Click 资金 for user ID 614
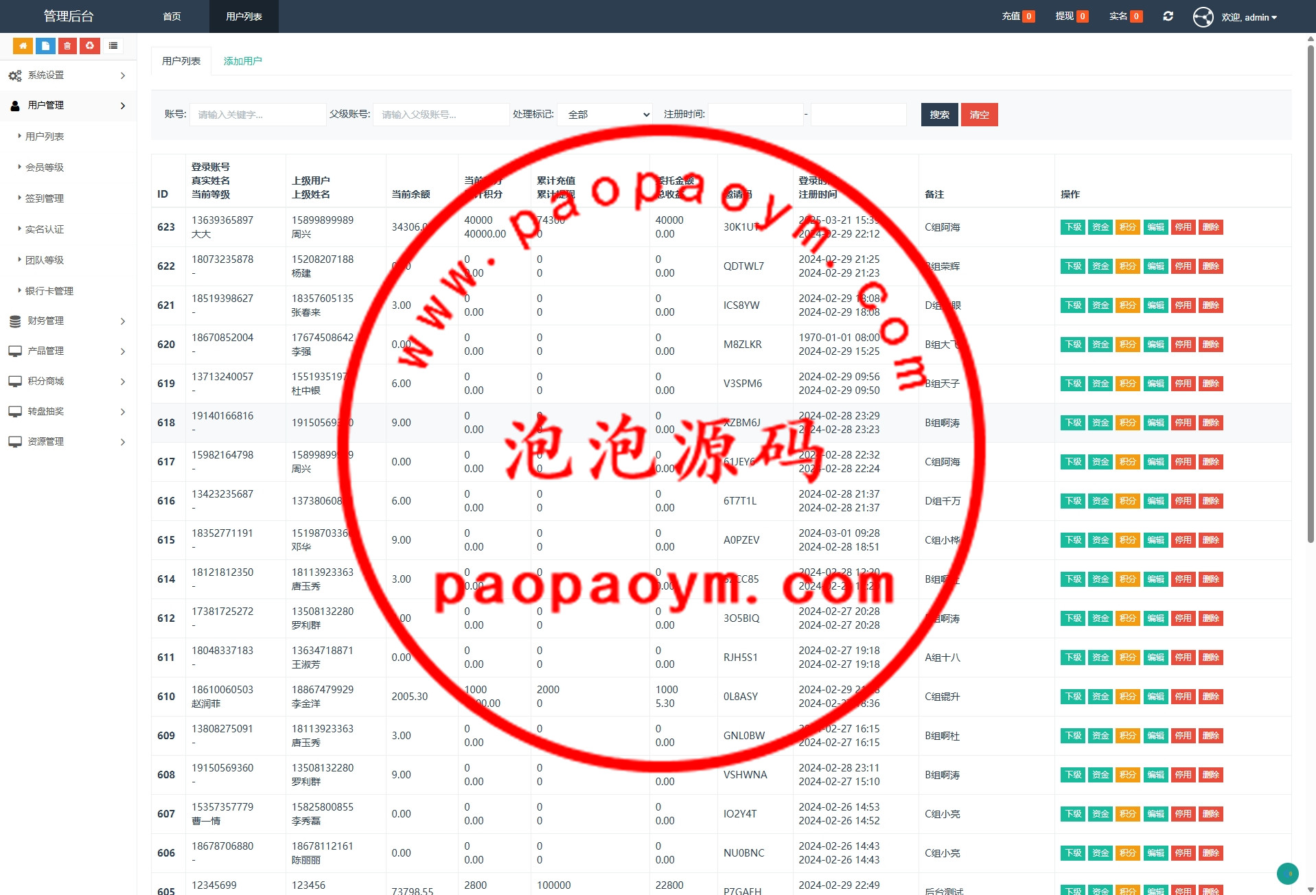Screen dimensions: 1316x895 tap(1100, 579)
